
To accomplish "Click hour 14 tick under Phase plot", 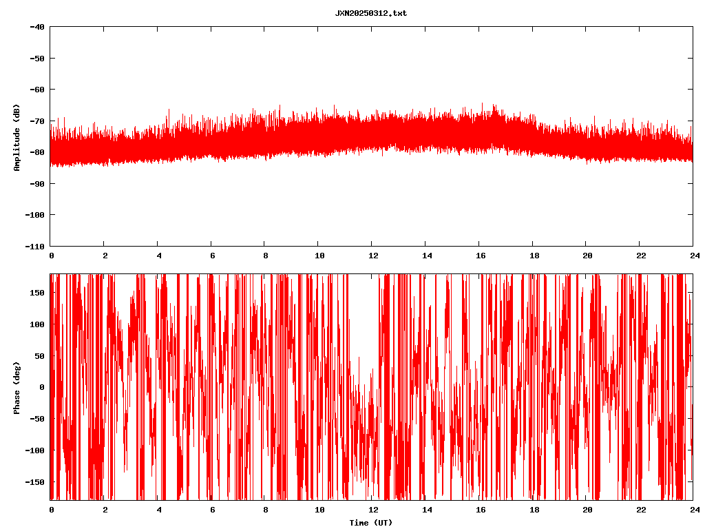I will pyautogui.click(x=427, y=510).
